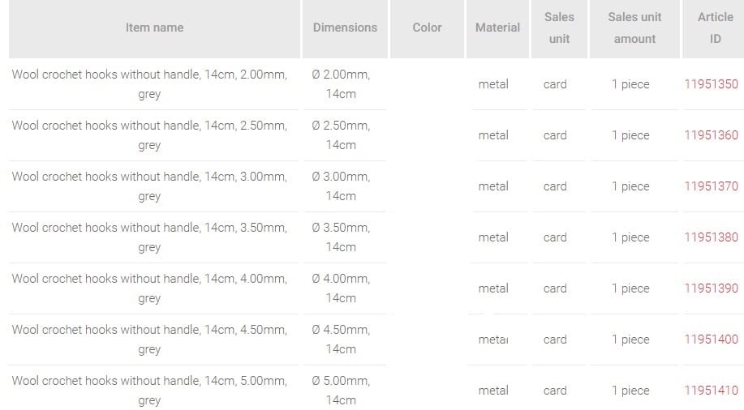Select the 2.00mm crochet hook item name

pos(149,84)
